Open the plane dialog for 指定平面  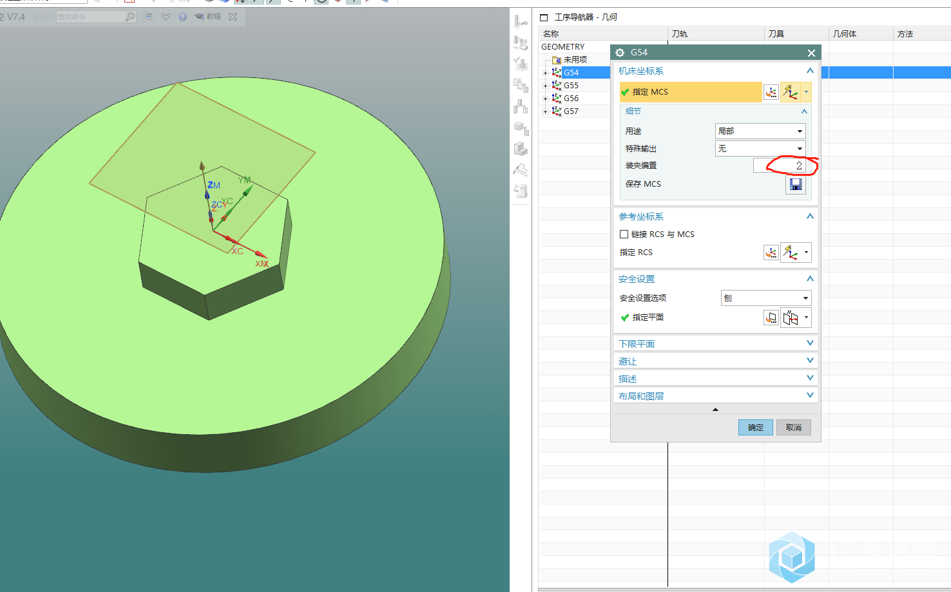coord(771,318)
